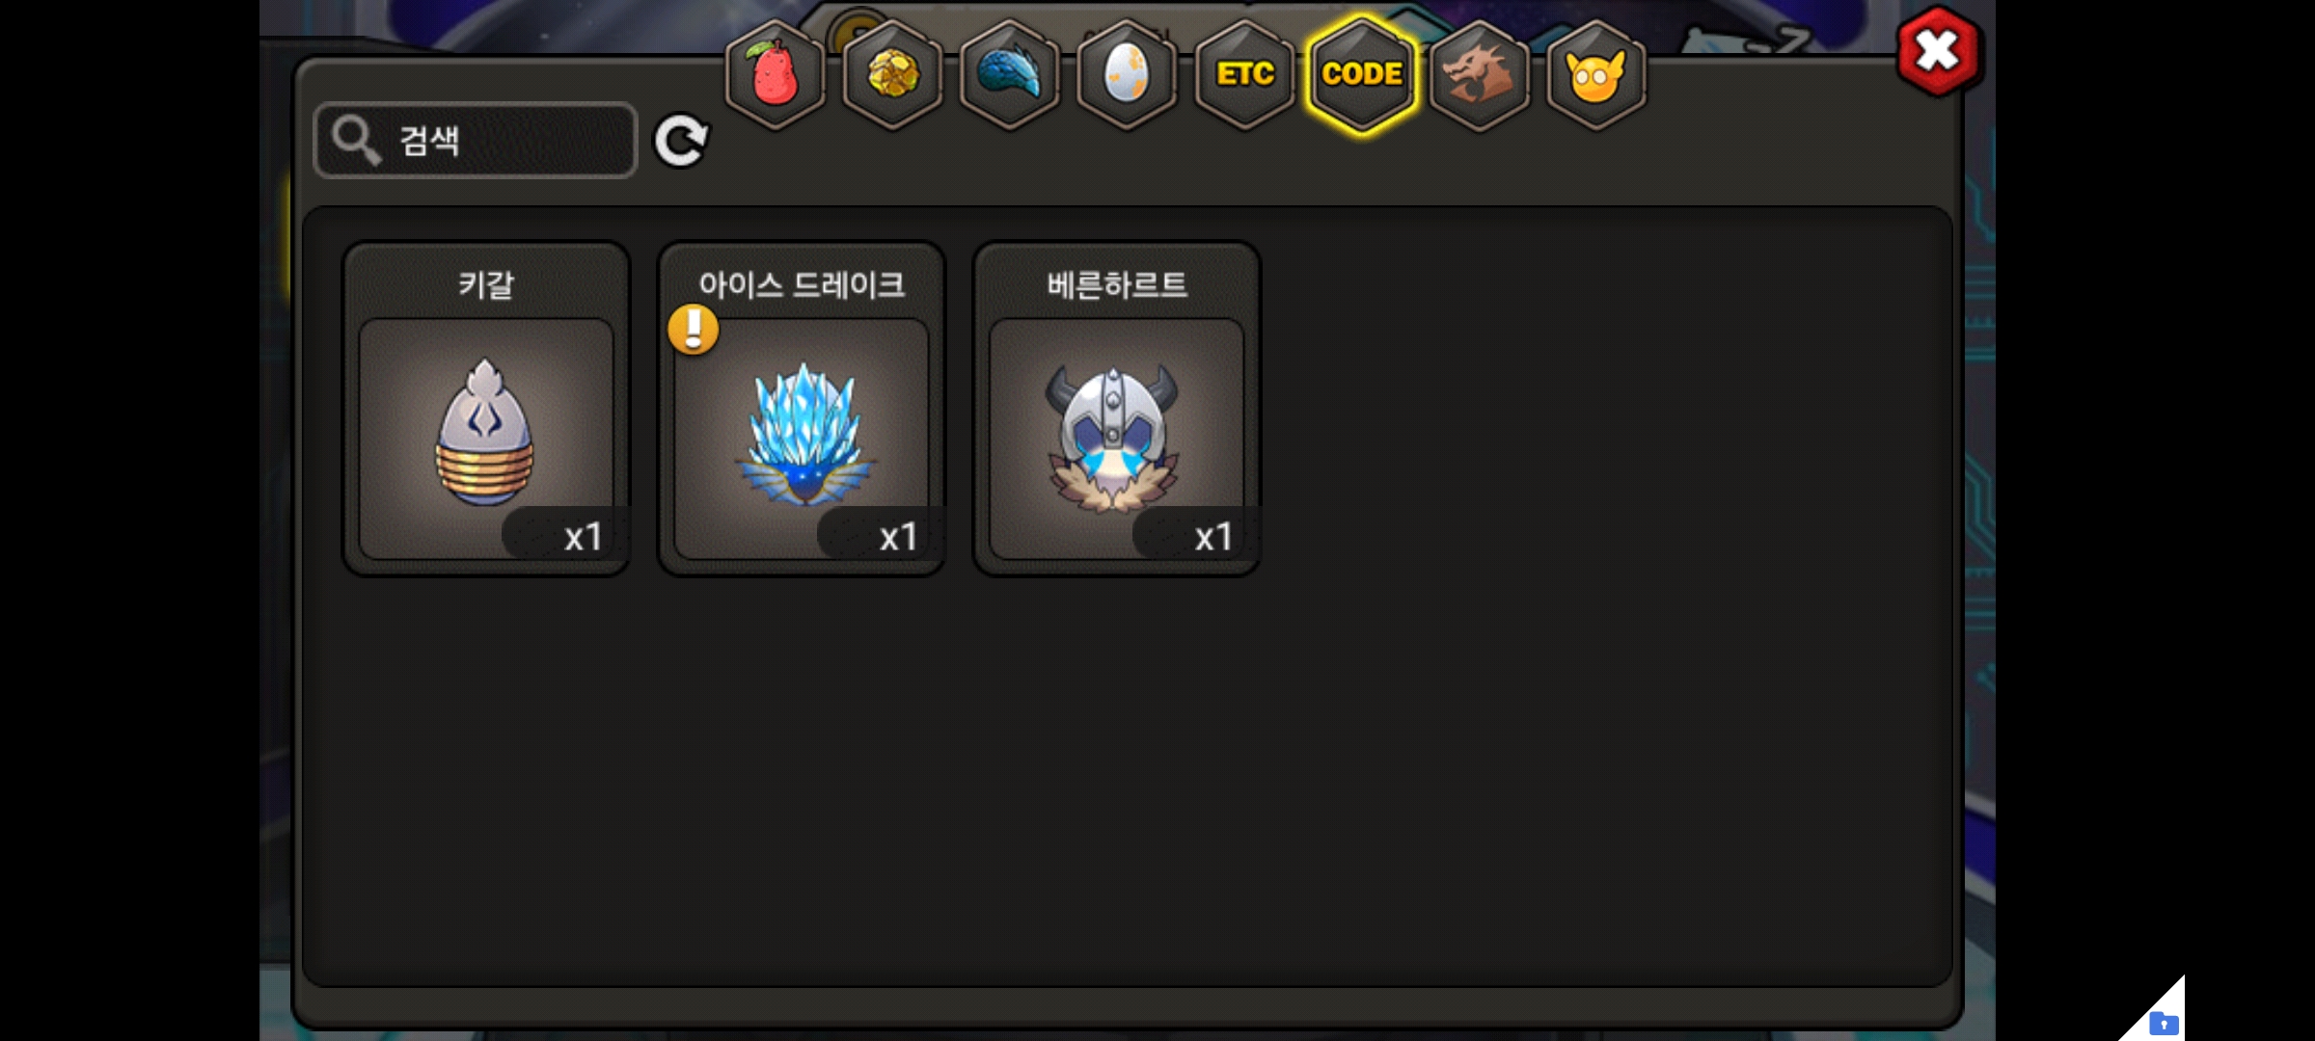Close the inventory with red X

[1939, 51]
